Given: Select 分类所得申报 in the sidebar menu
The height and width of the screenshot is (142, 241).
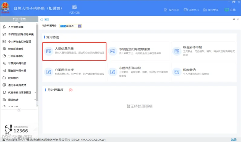Looking at the screenshot, I should (16, 56).
